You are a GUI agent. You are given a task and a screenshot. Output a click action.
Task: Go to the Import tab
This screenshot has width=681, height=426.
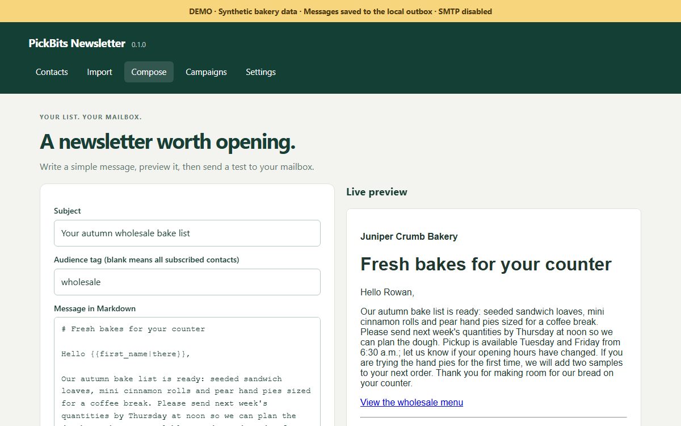(x=99, y=72)
